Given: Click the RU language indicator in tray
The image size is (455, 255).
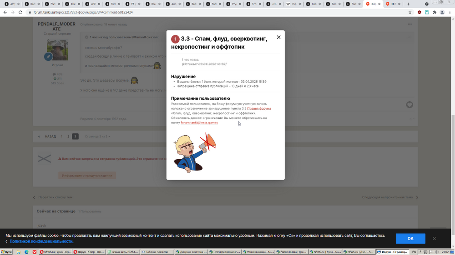Looking at the screenshot, I should tap(414, 252).
